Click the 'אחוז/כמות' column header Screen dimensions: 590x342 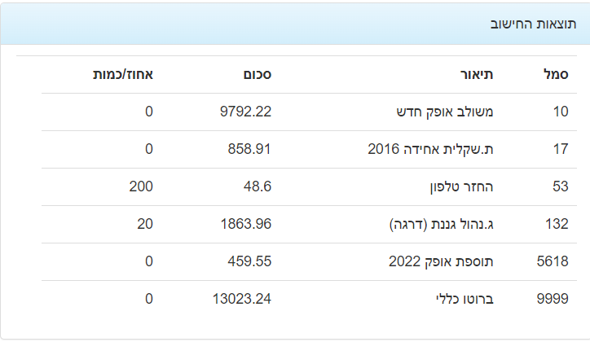122,75
